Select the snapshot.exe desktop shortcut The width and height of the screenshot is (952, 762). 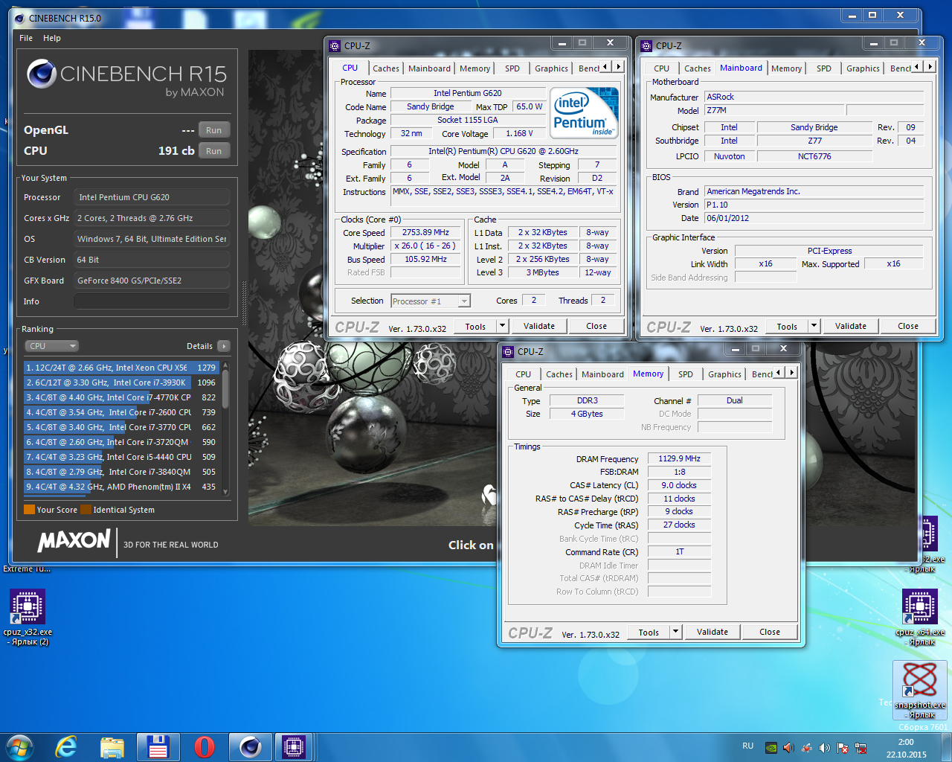pyautogui.click(x=920, y=690)
